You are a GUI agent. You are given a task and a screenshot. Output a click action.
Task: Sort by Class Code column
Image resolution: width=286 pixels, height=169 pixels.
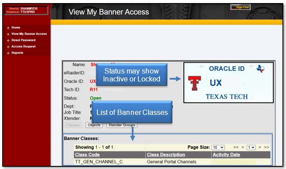coord(87,154)
